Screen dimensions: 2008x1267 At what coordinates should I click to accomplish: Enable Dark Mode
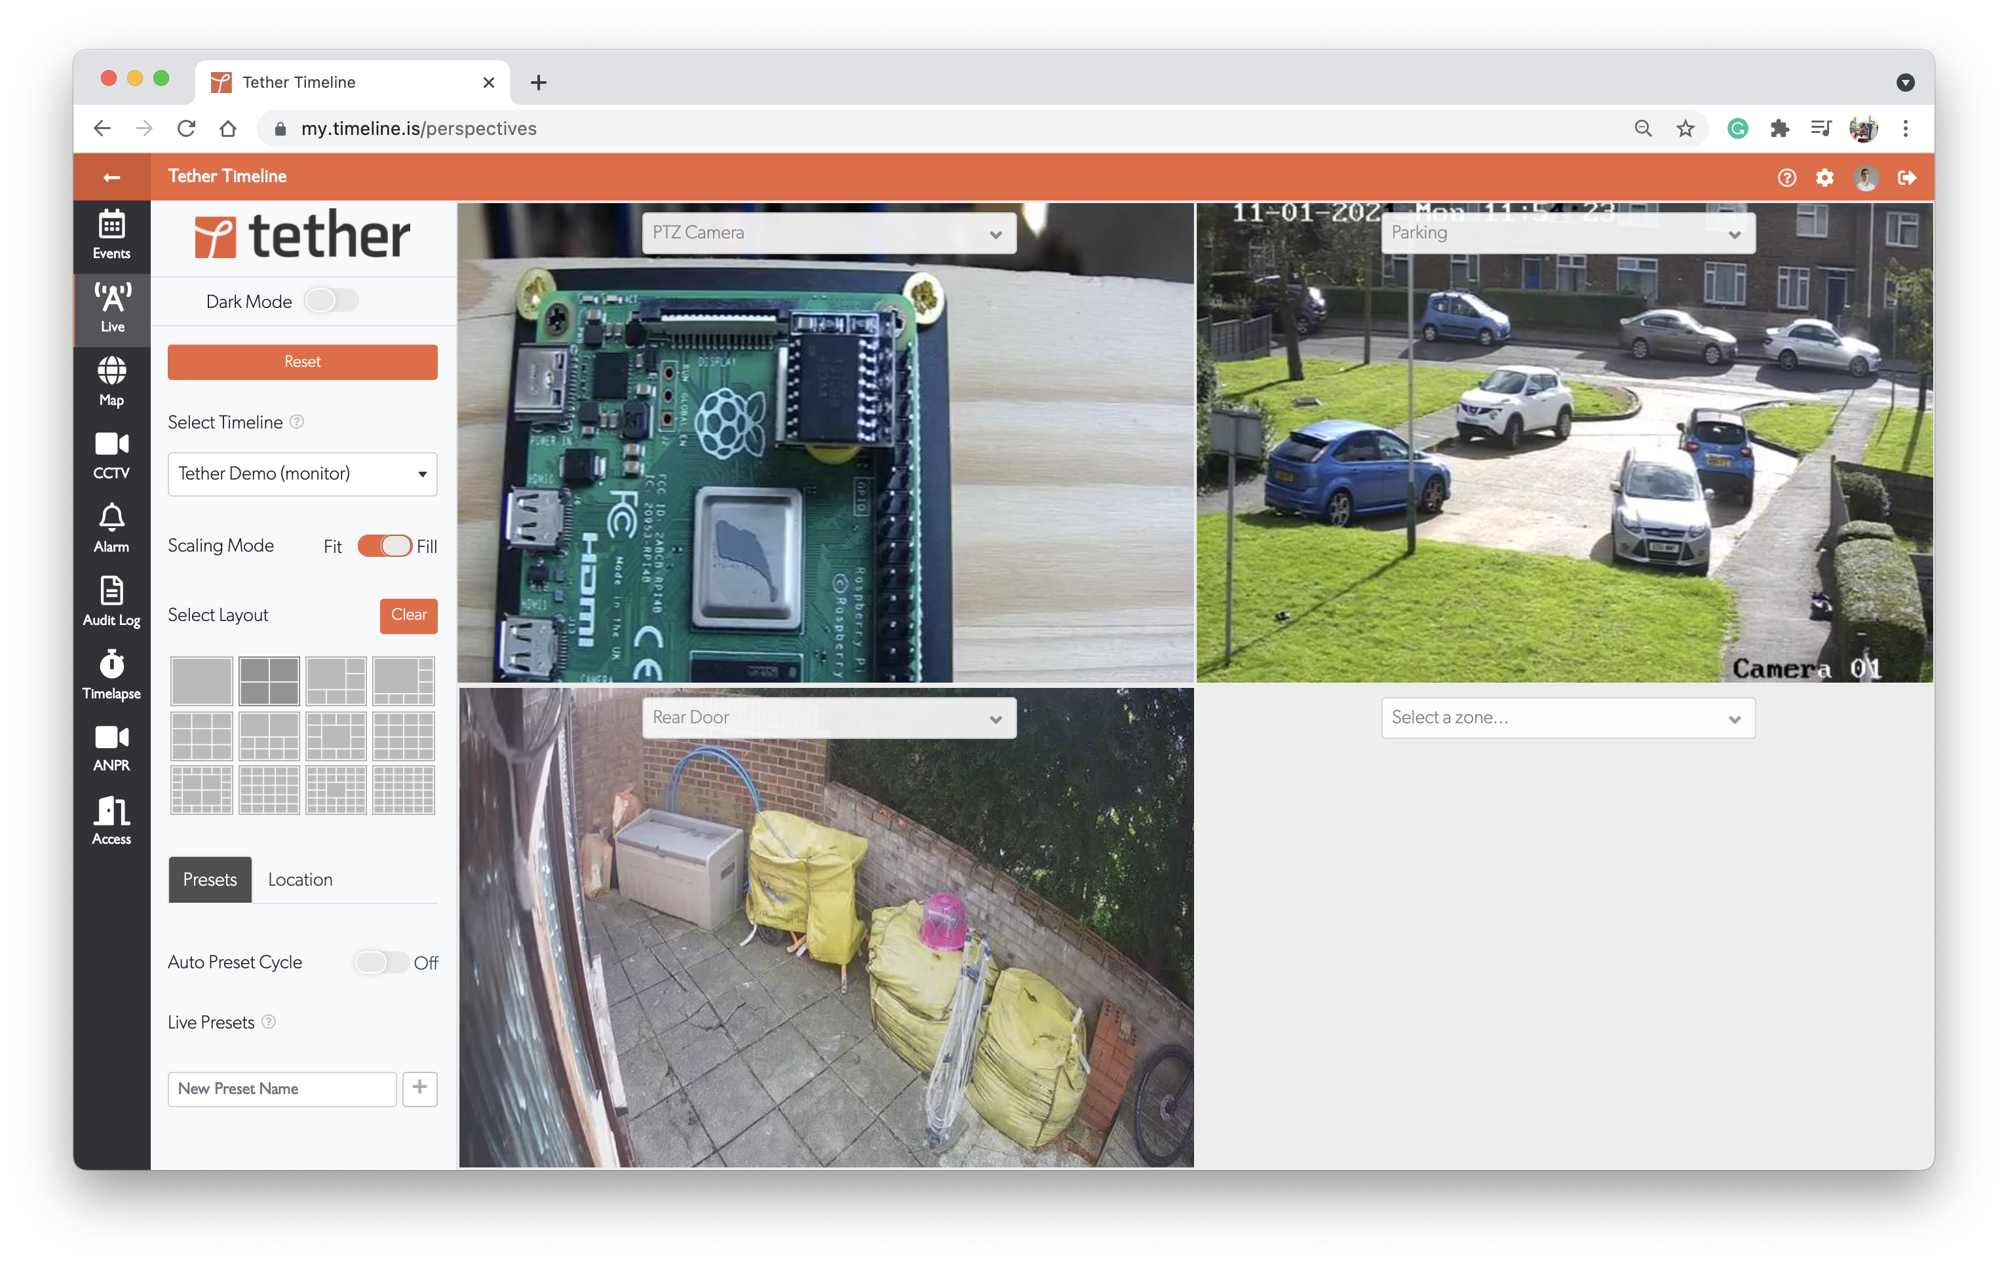[331, 301]
